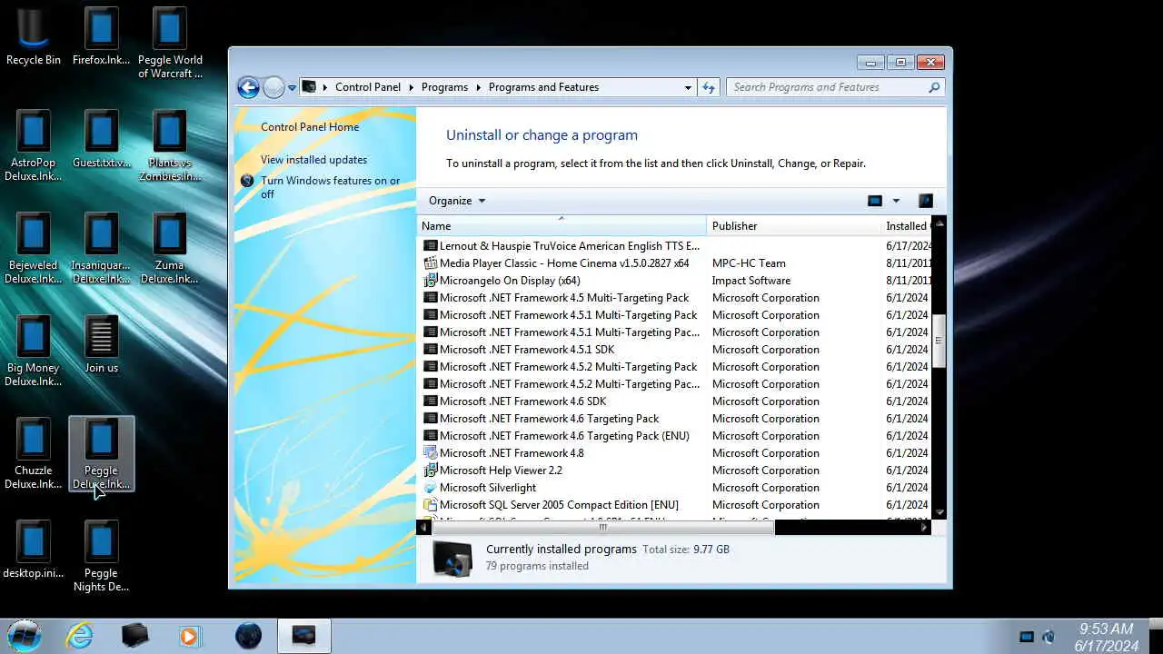Expand the view options dropdown arrow
1163x654 pixels.
coord(896,201)
